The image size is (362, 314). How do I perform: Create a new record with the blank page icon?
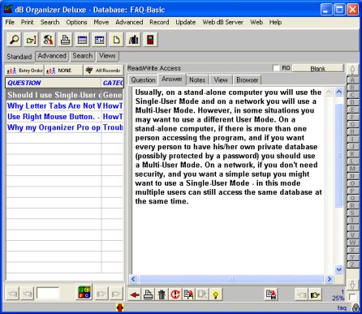coord(116,40)
